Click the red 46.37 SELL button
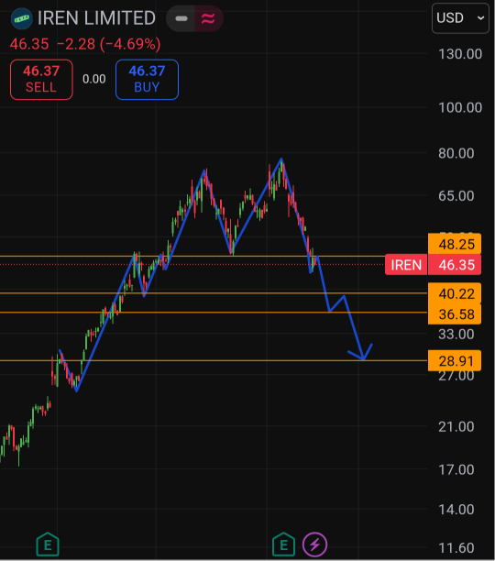The image size is (495, 561). tap(41, 80)
